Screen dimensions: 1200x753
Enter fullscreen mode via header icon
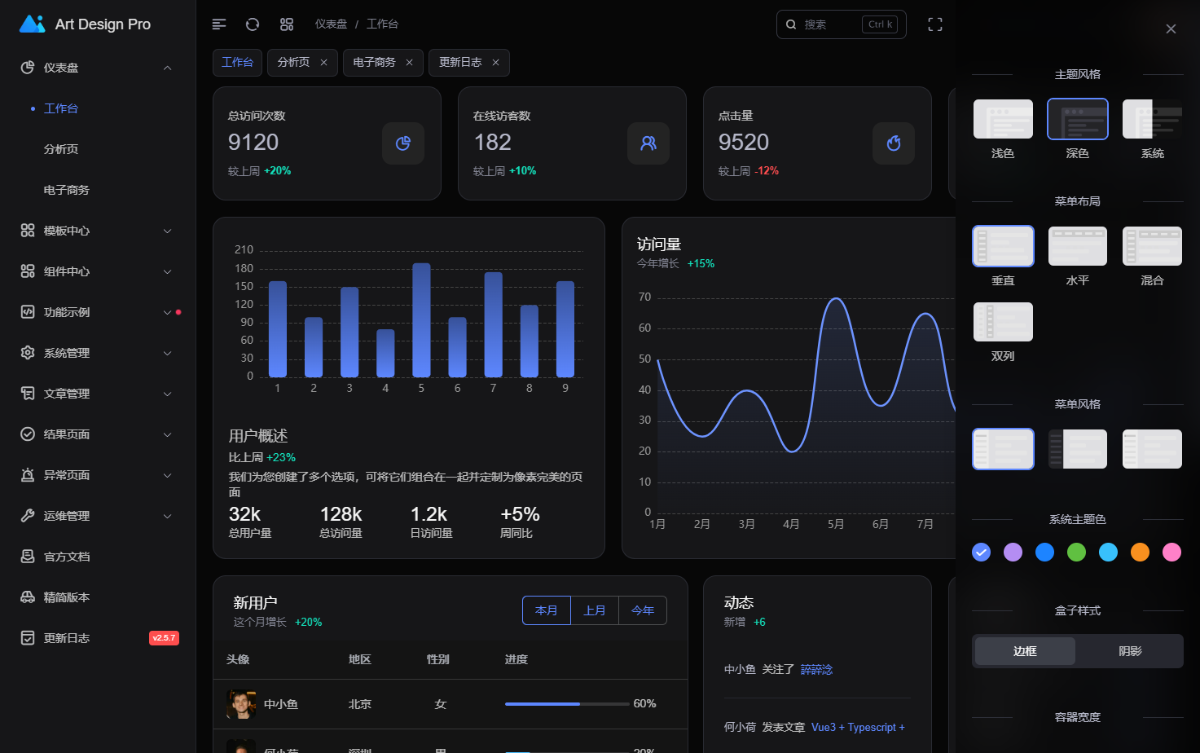(x=935, y=24)
